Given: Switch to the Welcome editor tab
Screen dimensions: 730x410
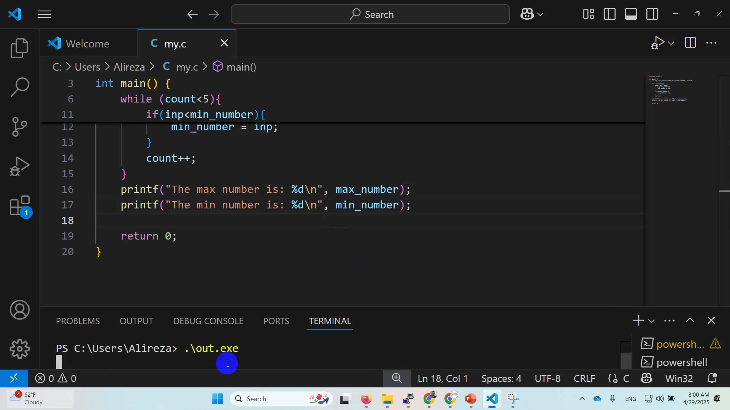Looking at the screenshot, I should [87, 44].
